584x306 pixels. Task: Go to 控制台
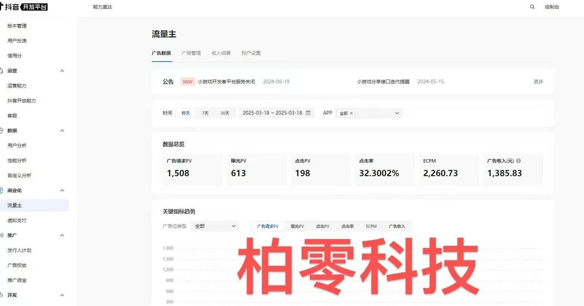[552, 7]
